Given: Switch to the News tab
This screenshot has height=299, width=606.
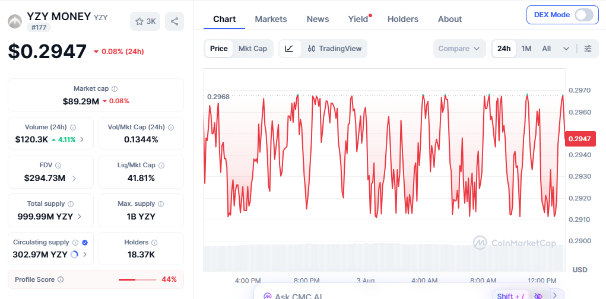Looking at the screenshot, I should tap(318, 19).
